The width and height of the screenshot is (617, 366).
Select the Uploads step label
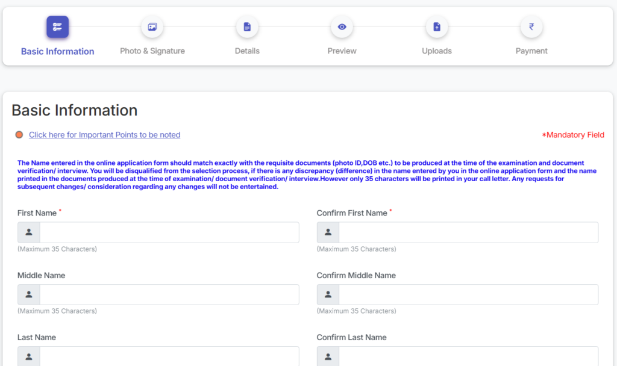(x=437, y=51)
